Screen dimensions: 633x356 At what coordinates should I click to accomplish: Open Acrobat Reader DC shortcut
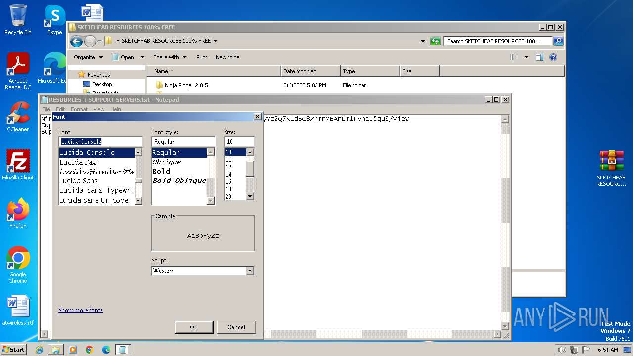coord(18,71)
